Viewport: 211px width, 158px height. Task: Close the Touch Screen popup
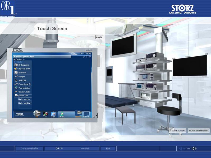coord(99,37)
